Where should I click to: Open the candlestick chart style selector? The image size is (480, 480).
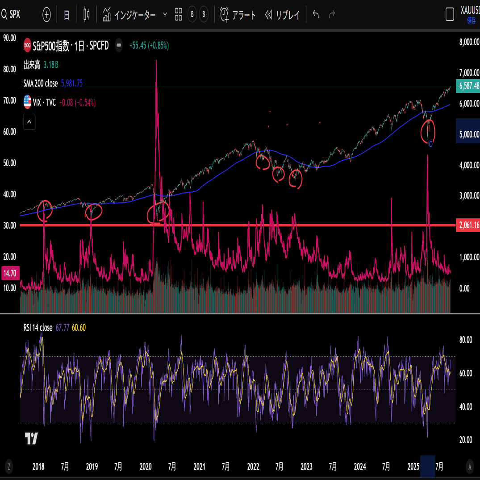[x=86, y=14]
